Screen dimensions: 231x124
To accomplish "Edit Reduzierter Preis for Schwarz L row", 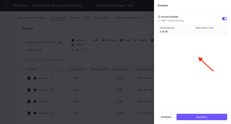I will coord(100,101).
